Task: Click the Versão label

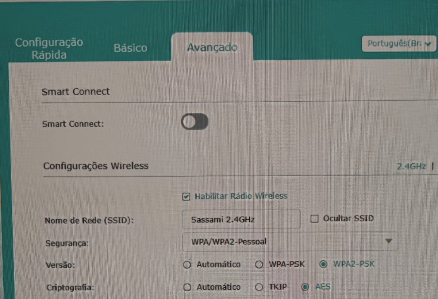Action: pyautogui.click(x=61, y=265)
